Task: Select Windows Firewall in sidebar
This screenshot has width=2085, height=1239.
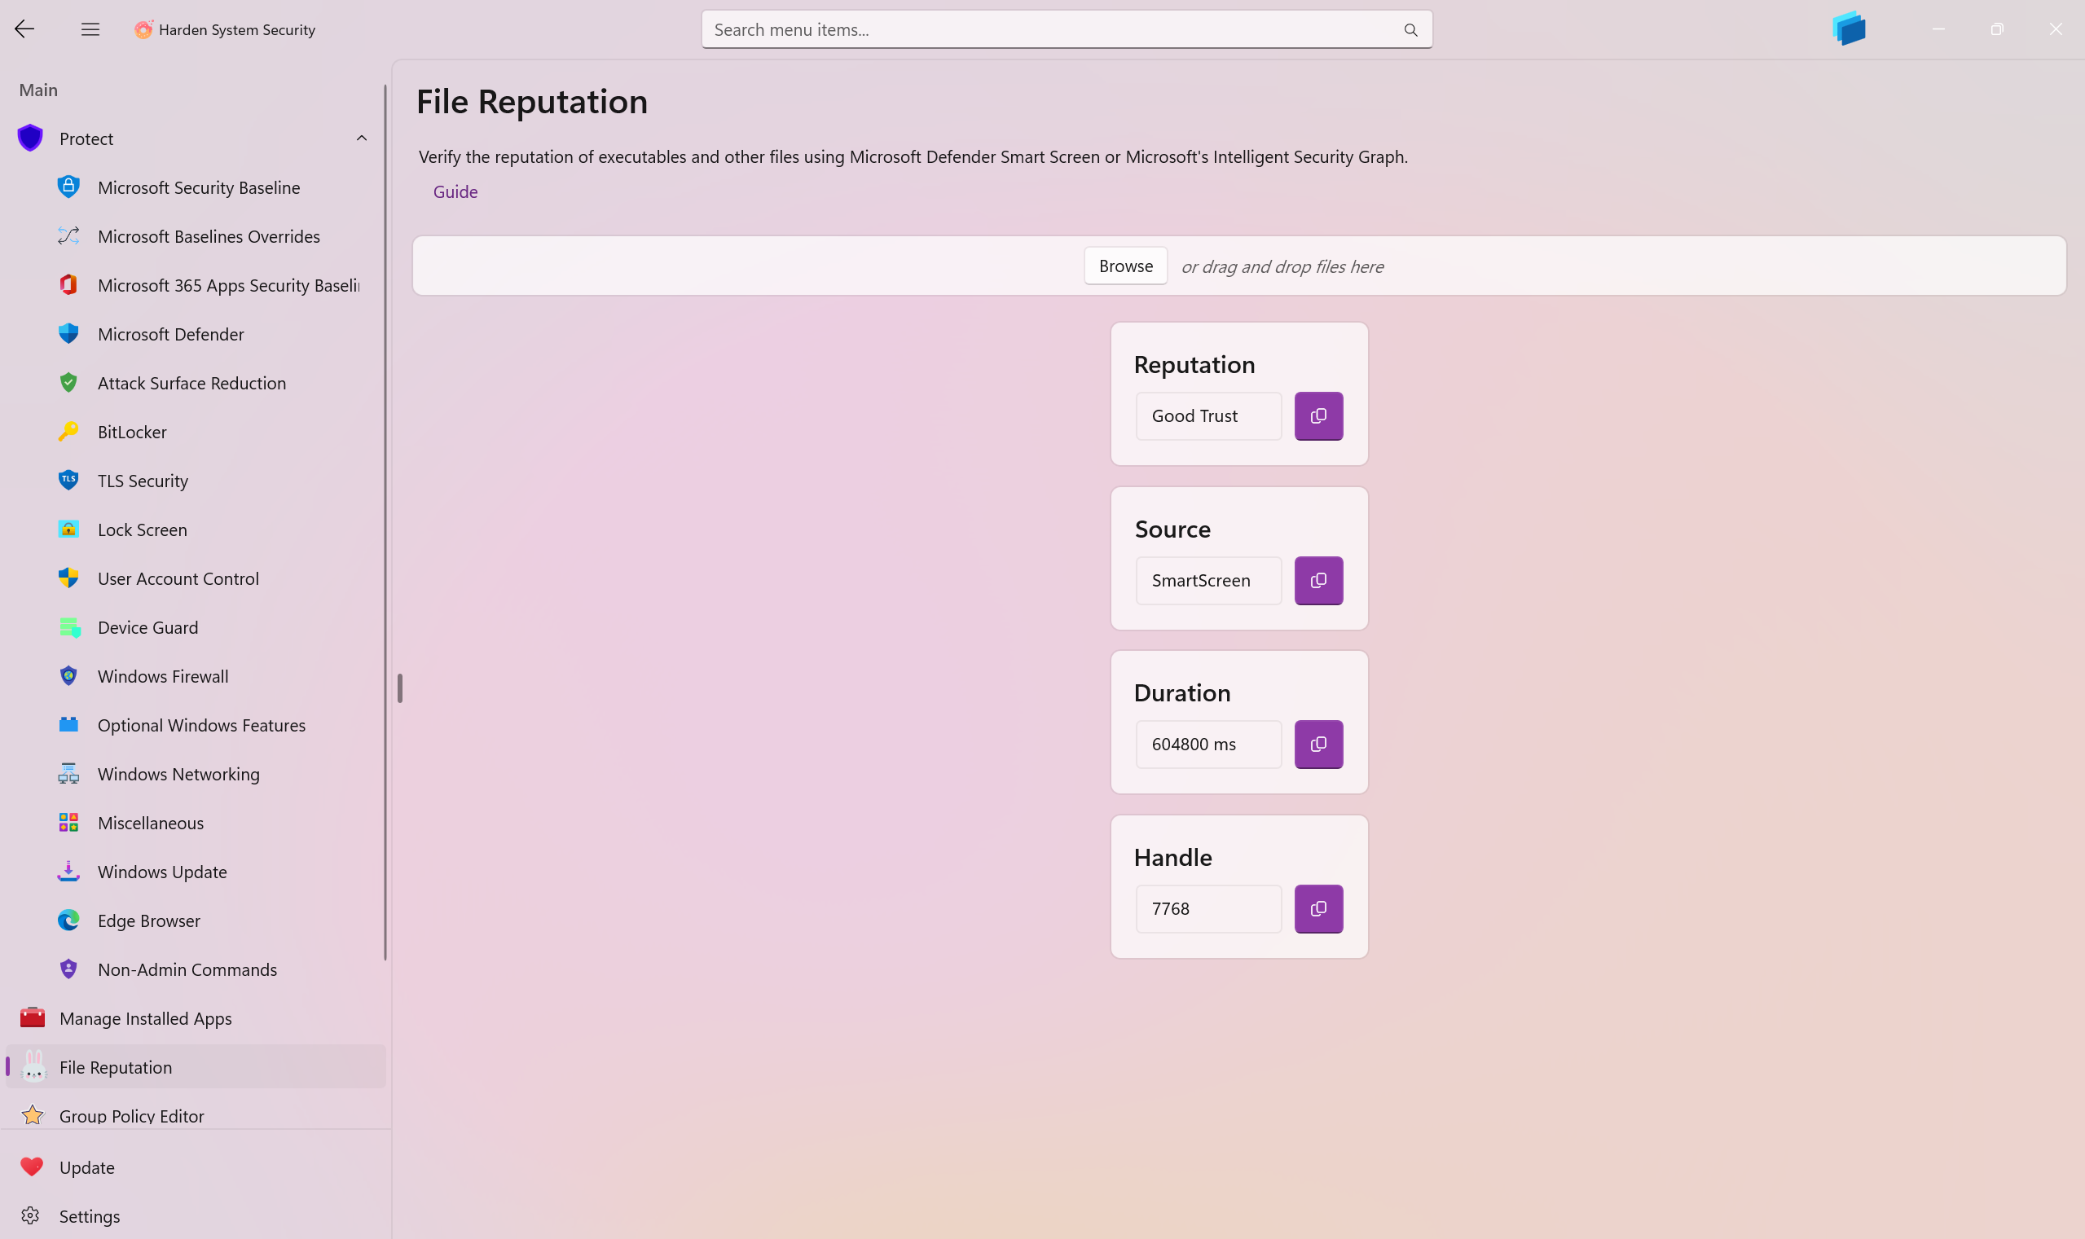Action: pyautogui.click(x=163, y=676)
